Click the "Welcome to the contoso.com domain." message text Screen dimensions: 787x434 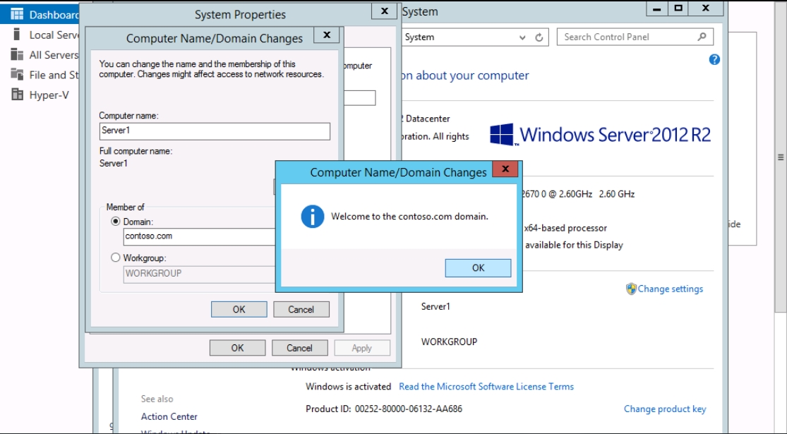click(409, 217)
